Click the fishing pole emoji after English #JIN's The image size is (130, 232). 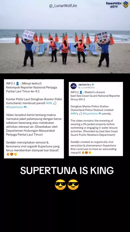[x=80, y=114]
